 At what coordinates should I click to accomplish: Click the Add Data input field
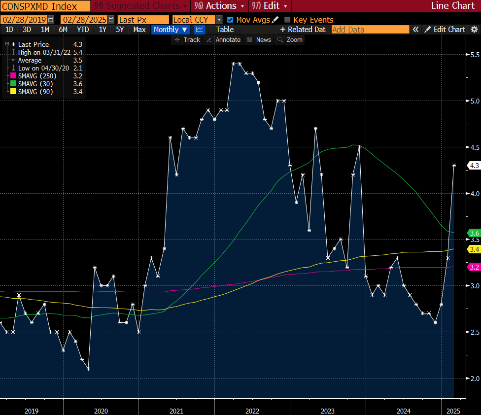tap(370, 30)
